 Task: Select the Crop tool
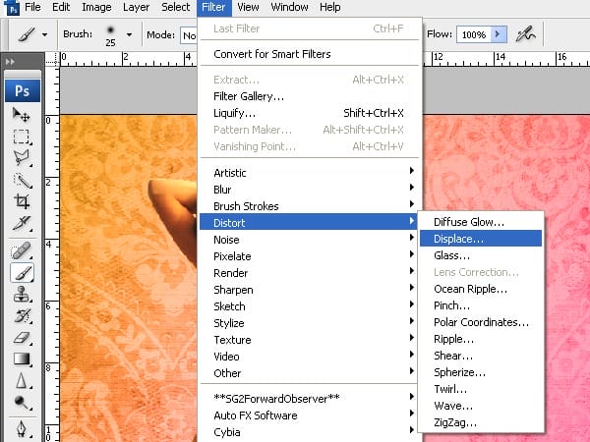click(22, 201)
